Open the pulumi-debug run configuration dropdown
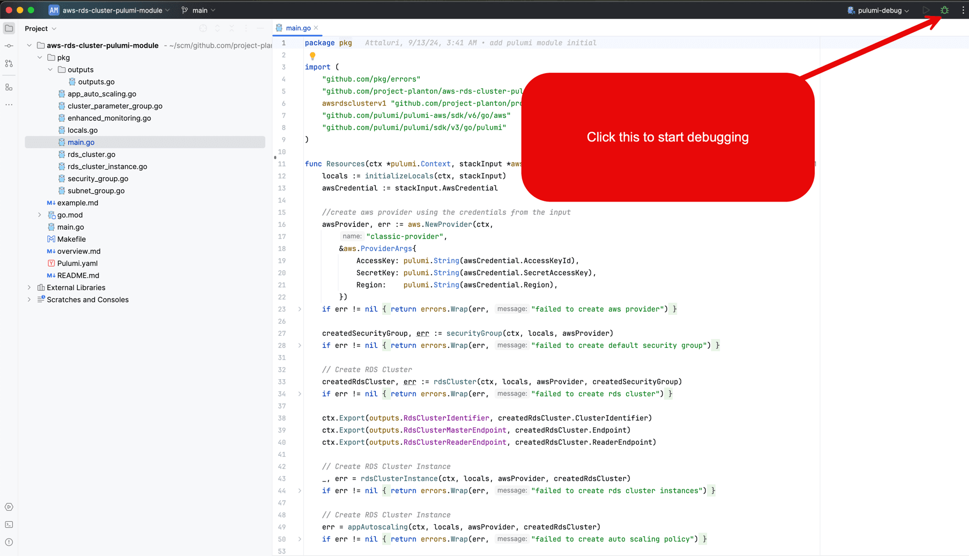This screenshot has width=969, height=556. [878, 10]
